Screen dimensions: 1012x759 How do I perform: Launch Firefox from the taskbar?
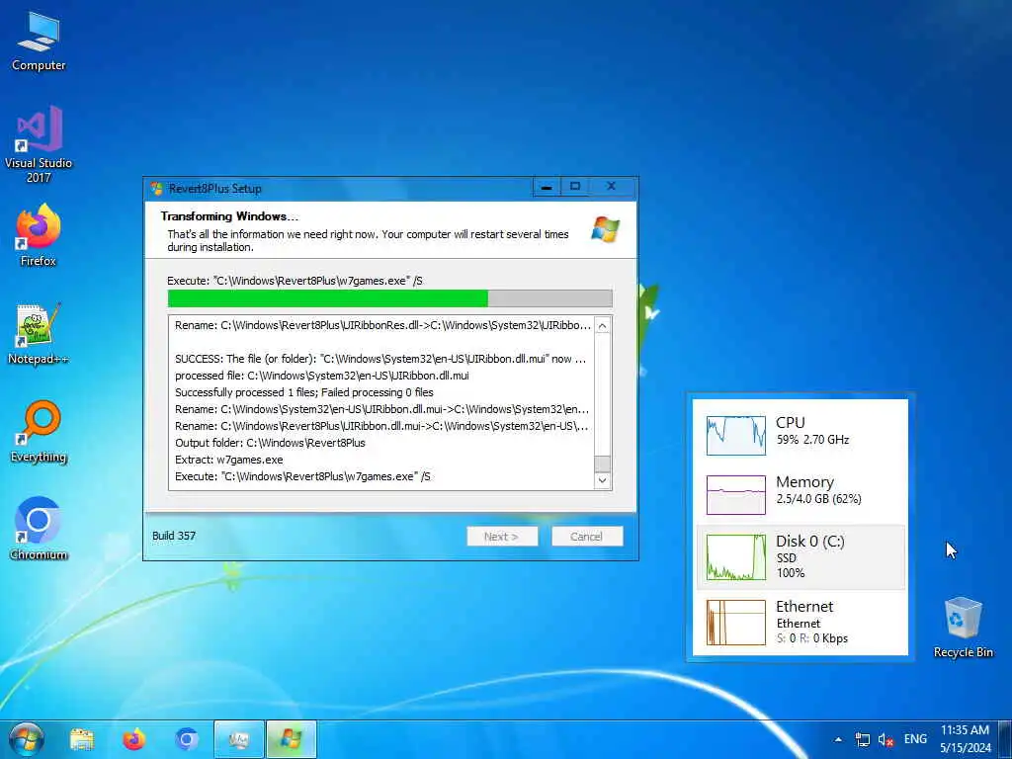pyautogui.click(x=134, y=739)
